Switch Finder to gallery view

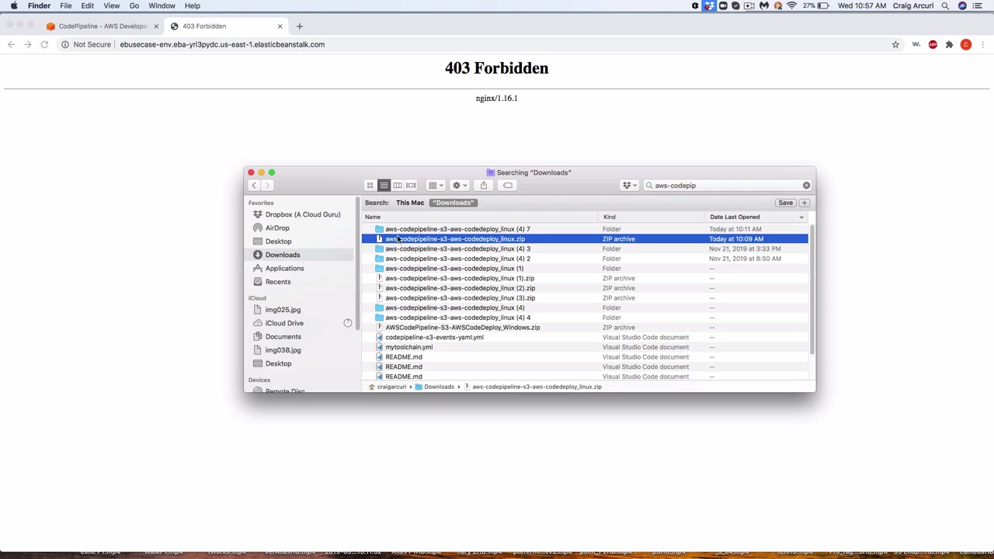point(411,186)
